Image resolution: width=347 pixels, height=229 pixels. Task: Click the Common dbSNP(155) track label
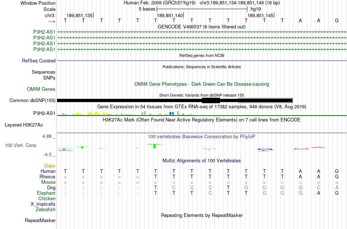tap(33, 101)
